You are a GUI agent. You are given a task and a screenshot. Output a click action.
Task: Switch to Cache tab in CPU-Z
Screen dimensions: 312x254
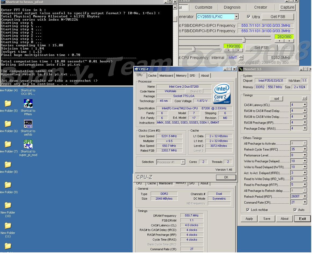(x=152, y=76)
